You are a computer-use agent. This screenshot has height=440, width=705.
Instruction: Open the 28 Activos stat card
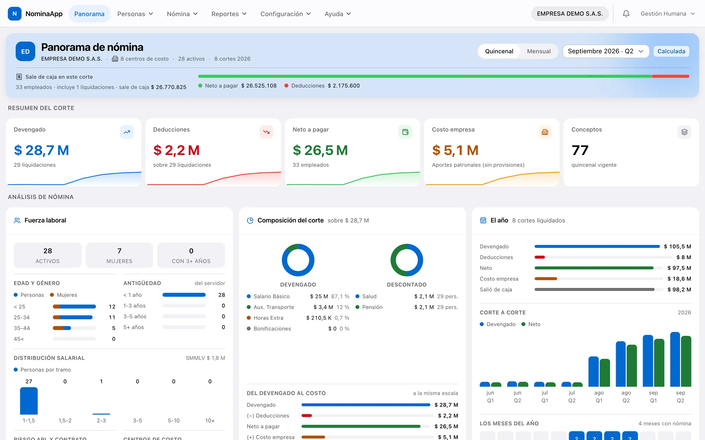click(48, 255)
